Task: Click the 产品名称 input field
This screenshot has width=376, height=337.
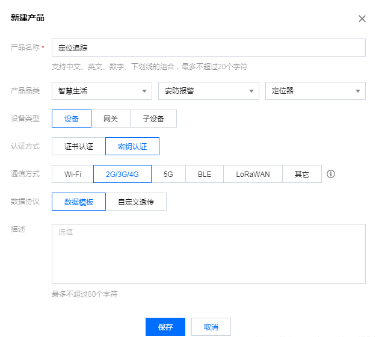Action: coord(209,48)
